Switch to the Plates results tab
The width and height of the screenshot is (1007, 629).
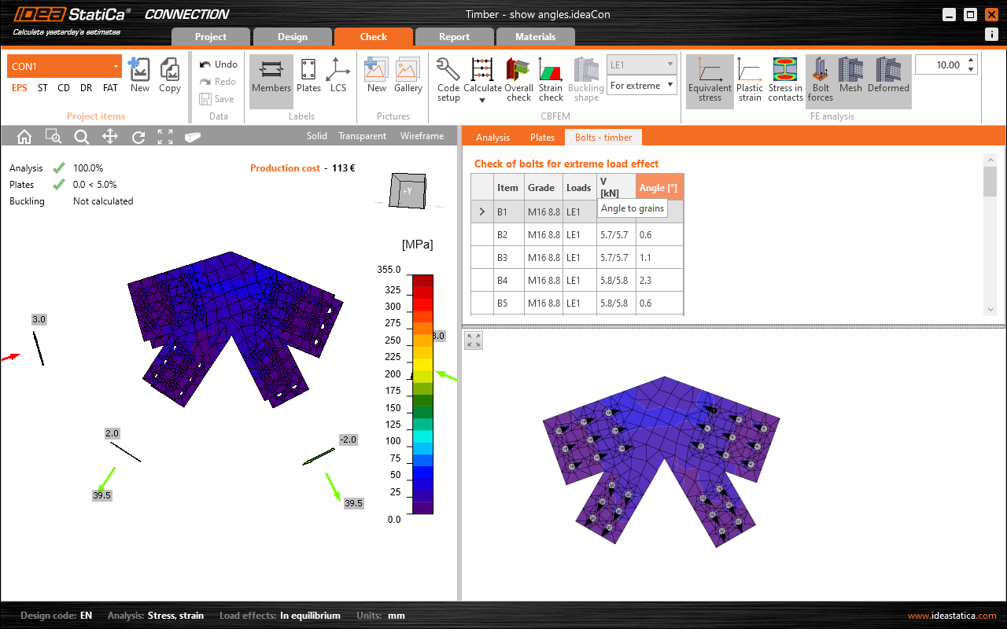(542, 138)
